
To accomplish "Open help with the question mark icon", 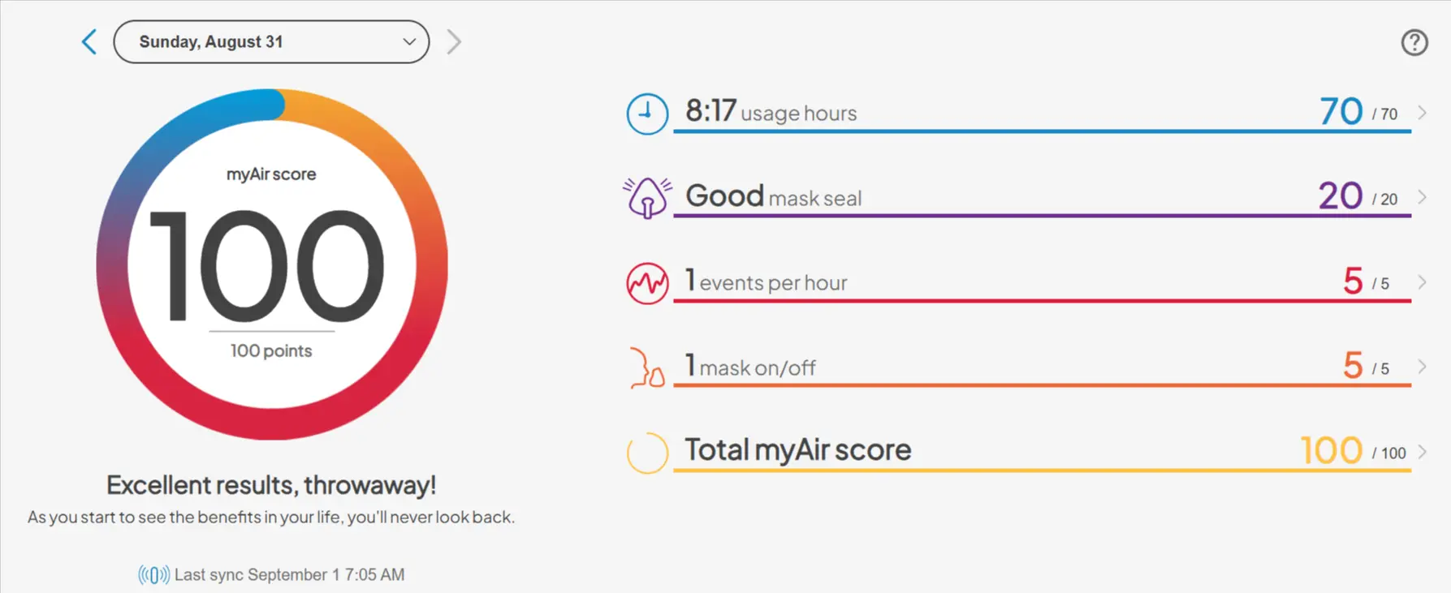I will click(x=1414, y=42).
